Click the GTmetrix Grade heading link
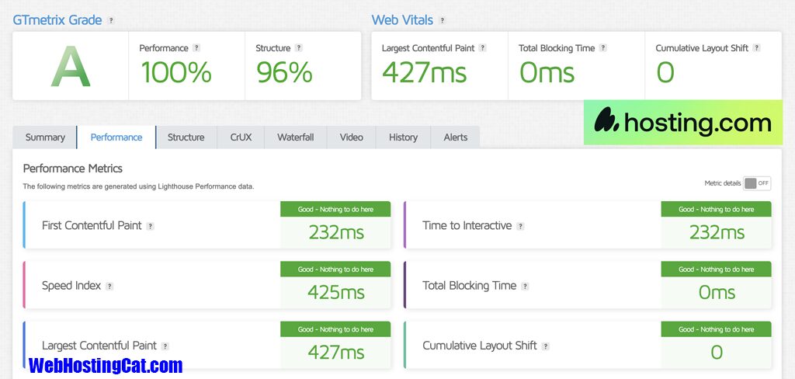795x379 pixels. pyautogui.click(x=57, y=20)
